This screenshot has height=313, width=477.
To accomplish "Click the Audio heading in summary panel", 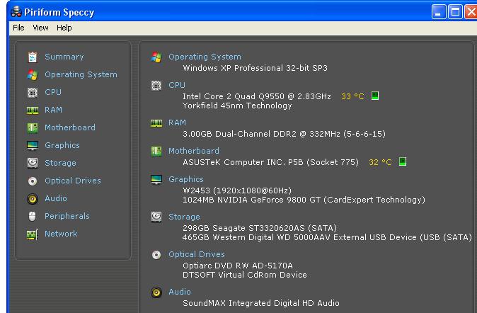I will (180, 292).
